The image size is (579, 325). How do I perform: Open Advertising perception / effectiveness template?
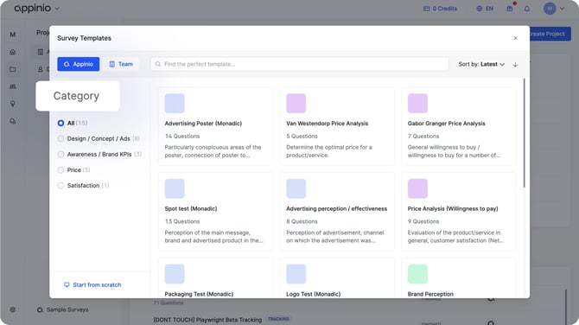(337, 212)
